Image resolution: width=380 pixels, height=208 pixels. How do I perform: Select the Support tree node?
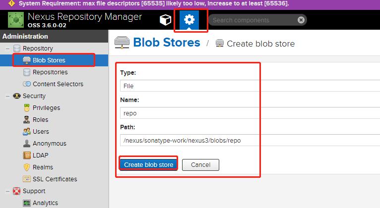click(x=34, y=191)
